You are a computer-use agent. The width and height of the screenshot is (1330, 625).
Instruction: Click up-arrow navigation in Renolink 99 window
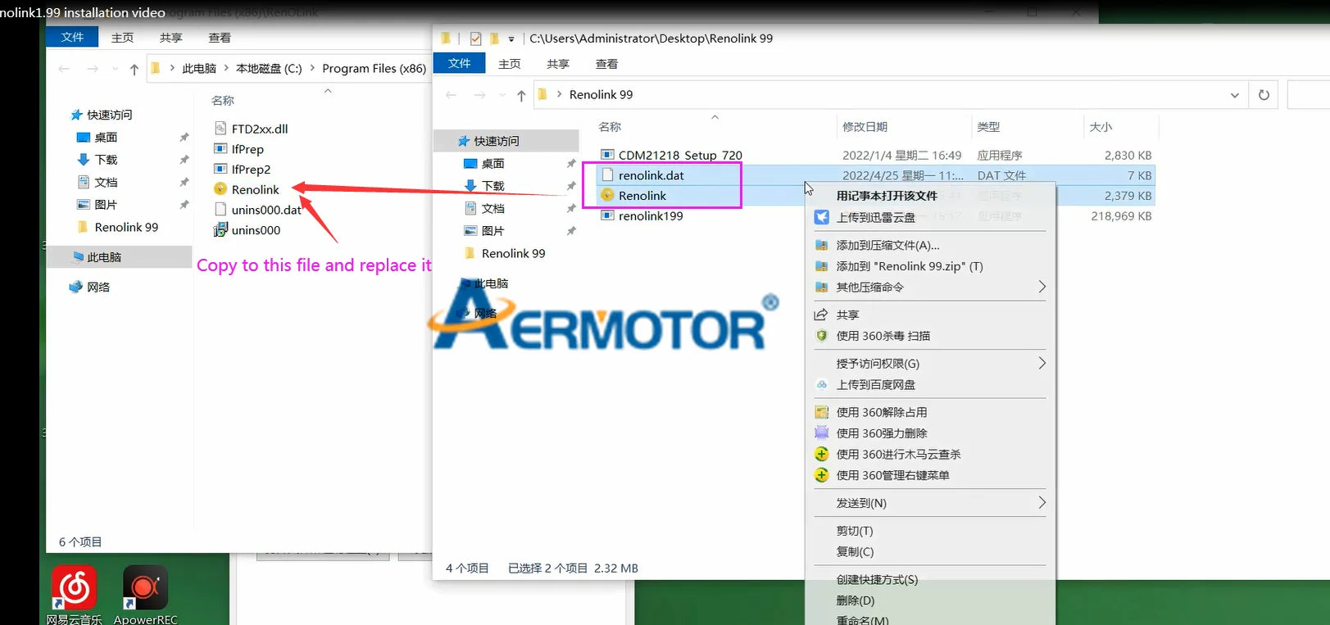[521, 96]
